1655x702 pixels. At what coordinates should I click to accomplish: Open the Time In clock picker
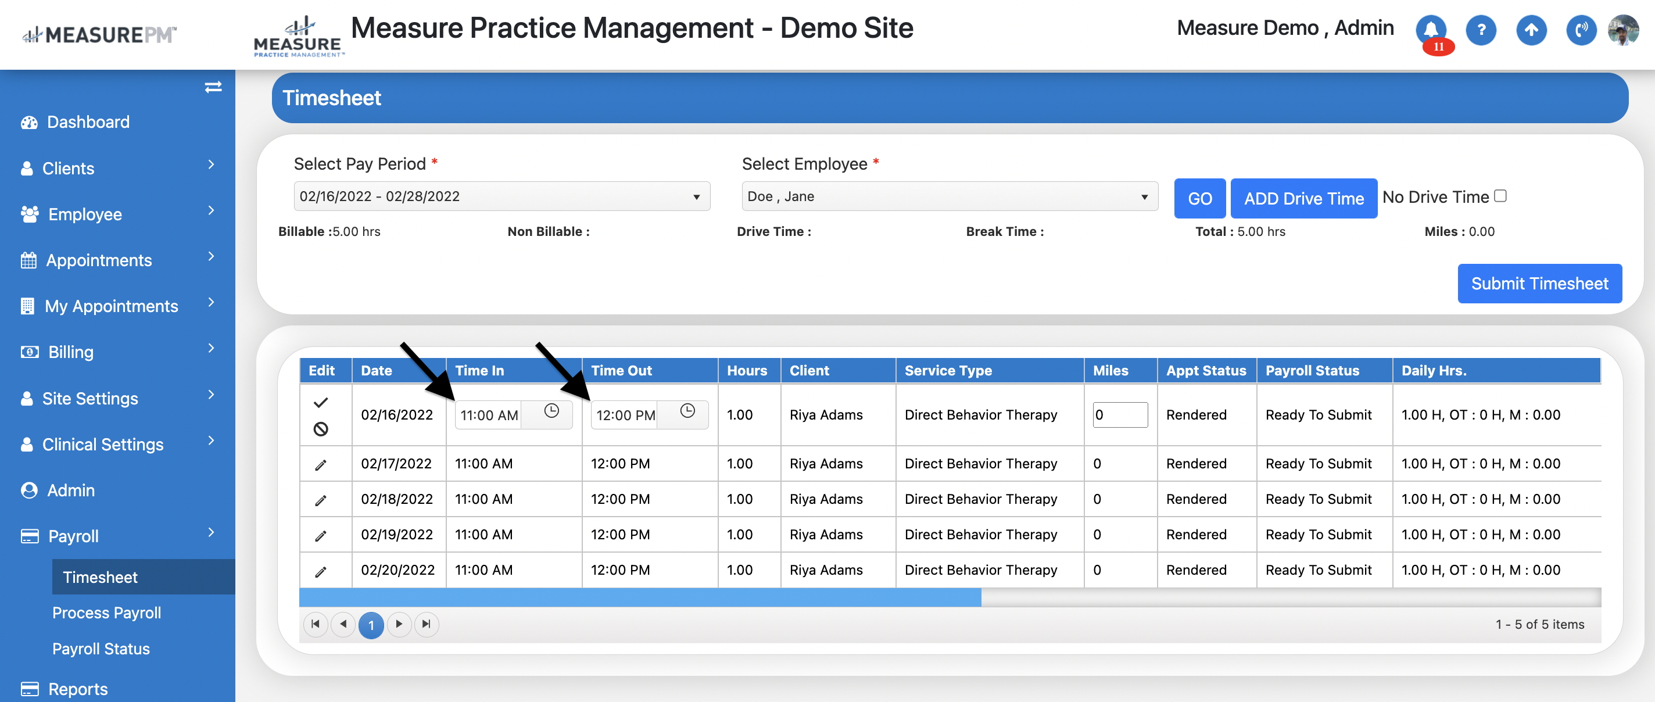coord(551,411)
